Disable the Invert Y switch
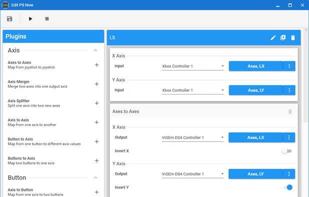The height and width of the screenshot is (197, 309). [x=287, y=187]
